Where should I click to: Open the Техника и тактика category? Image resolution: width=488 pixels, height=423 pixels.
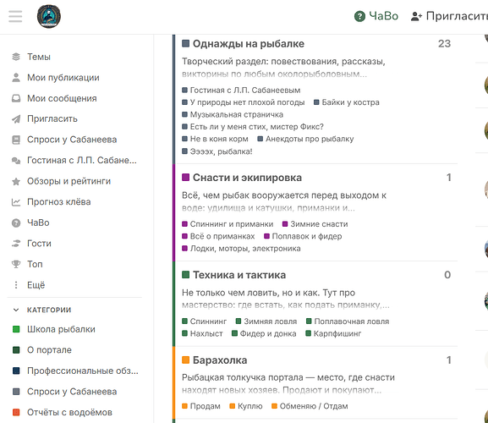click(x=239, y=275)
